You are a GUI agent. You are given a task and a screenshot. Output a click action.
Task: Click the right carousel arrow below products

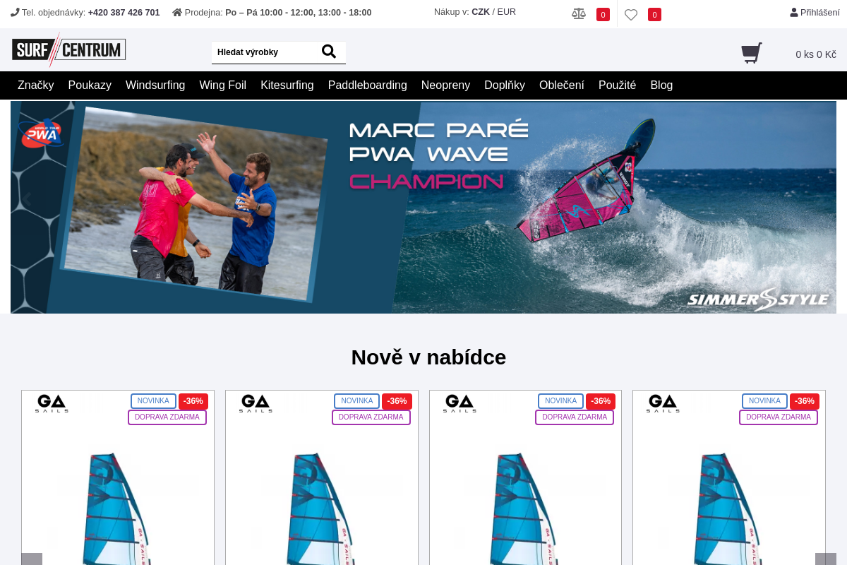coord(826,559)
